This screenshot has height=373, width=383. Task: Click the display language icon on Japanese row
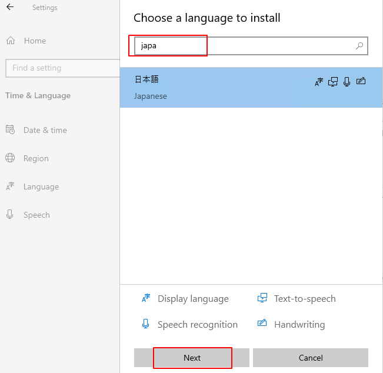tap(319, 82)
